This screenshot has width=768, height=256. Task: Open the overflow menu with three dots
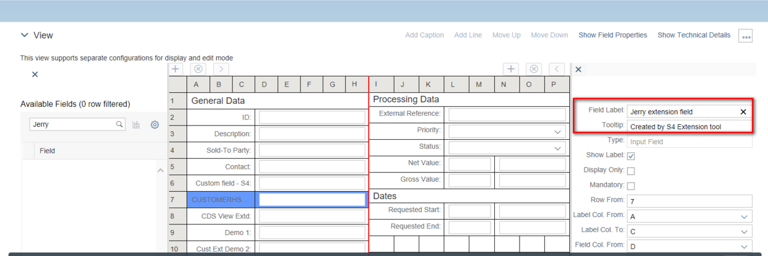tap(746, 36)
